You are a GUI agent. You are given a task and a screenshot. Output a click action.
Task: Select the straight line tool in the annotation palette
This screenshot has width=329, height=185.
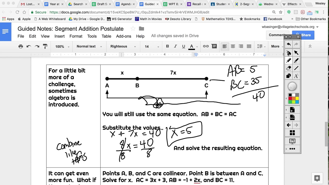coord(296,68)
